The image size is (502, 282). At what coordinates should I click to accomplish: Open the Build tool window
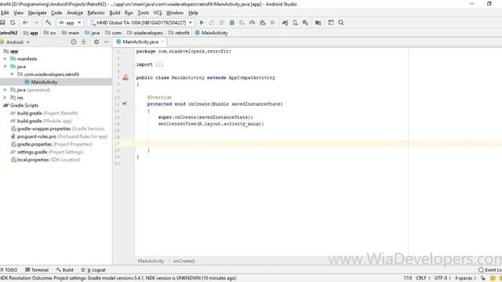(x=64, y=269)
